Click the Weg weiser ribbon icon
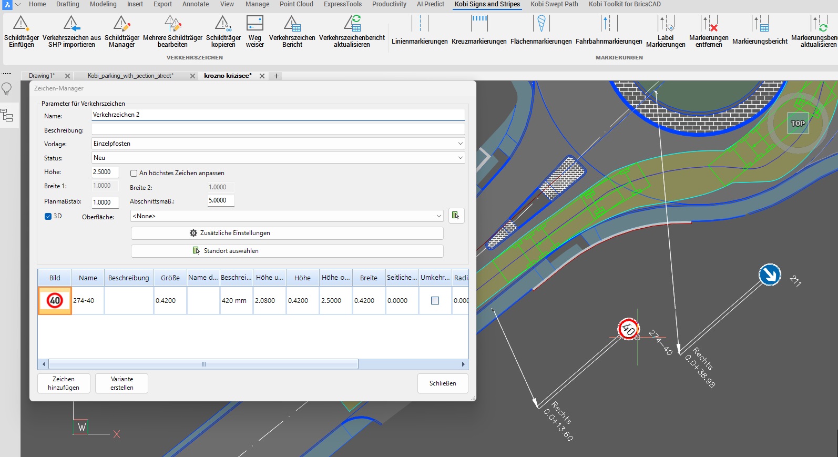 point(255,31)
